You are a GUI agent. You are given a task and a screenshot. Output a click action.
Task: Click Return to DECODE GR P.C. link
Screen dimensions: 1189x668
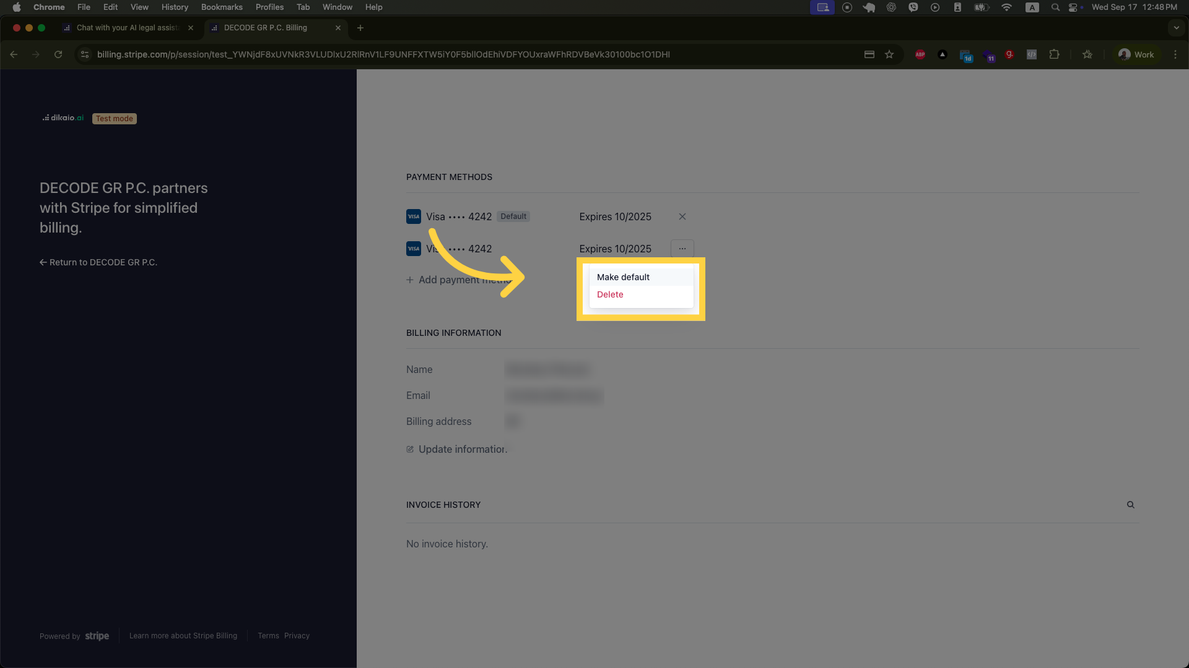[x=98, y=262]
